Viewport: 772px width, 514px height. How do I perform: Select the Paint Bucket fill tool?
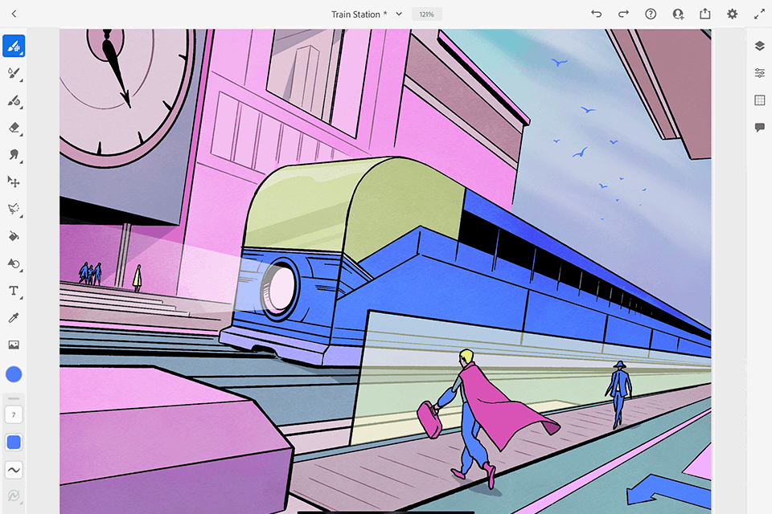(x=14, y=237)
